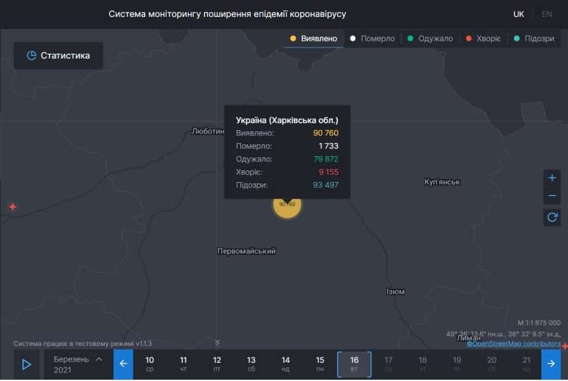
Task: Click the blue right arrow on the timeline
Action: (x=551, y=363)
